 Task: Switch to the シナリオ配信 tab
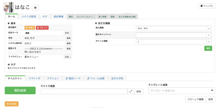[x=29, y=17]
